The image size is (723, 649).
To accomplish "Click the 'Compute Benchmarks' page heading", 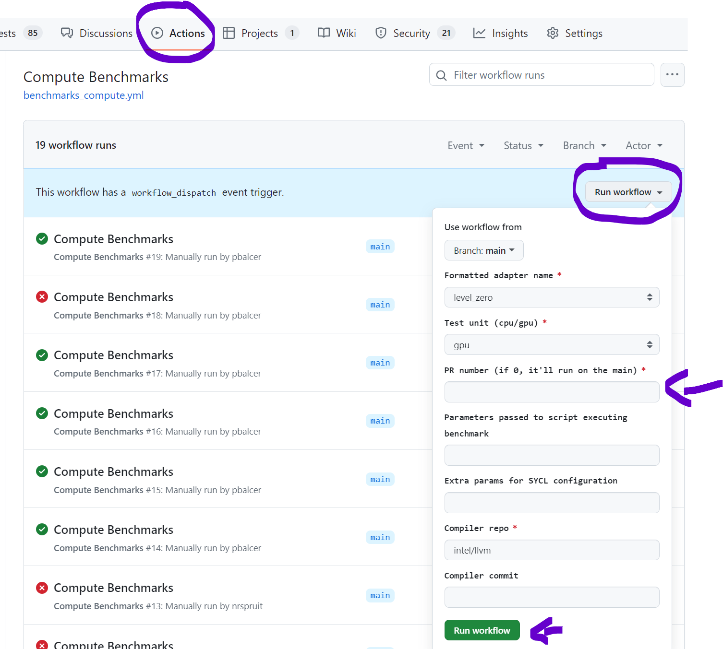I will click(96, 77).
